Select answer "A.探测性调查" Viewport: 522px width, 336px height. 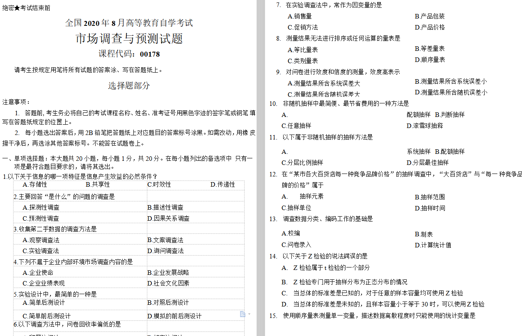tap(41, 208)
